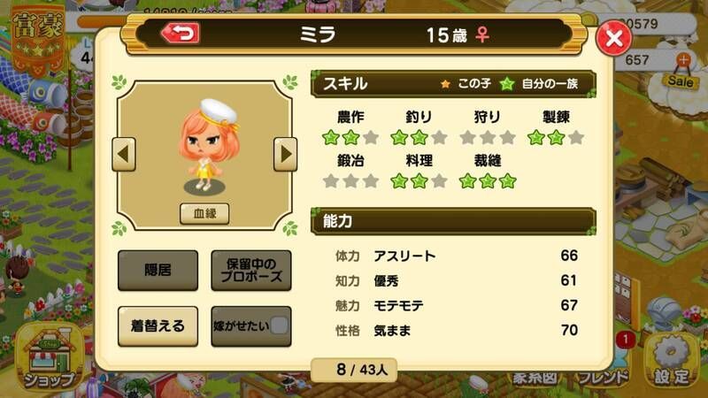Tap the female gender symbol icon
This screenshot has width=708, height=398.
click(482, 34)
